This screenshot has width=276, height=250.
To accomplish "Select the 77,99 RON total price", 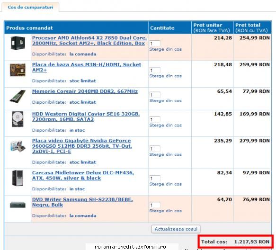I will (256, 91).
